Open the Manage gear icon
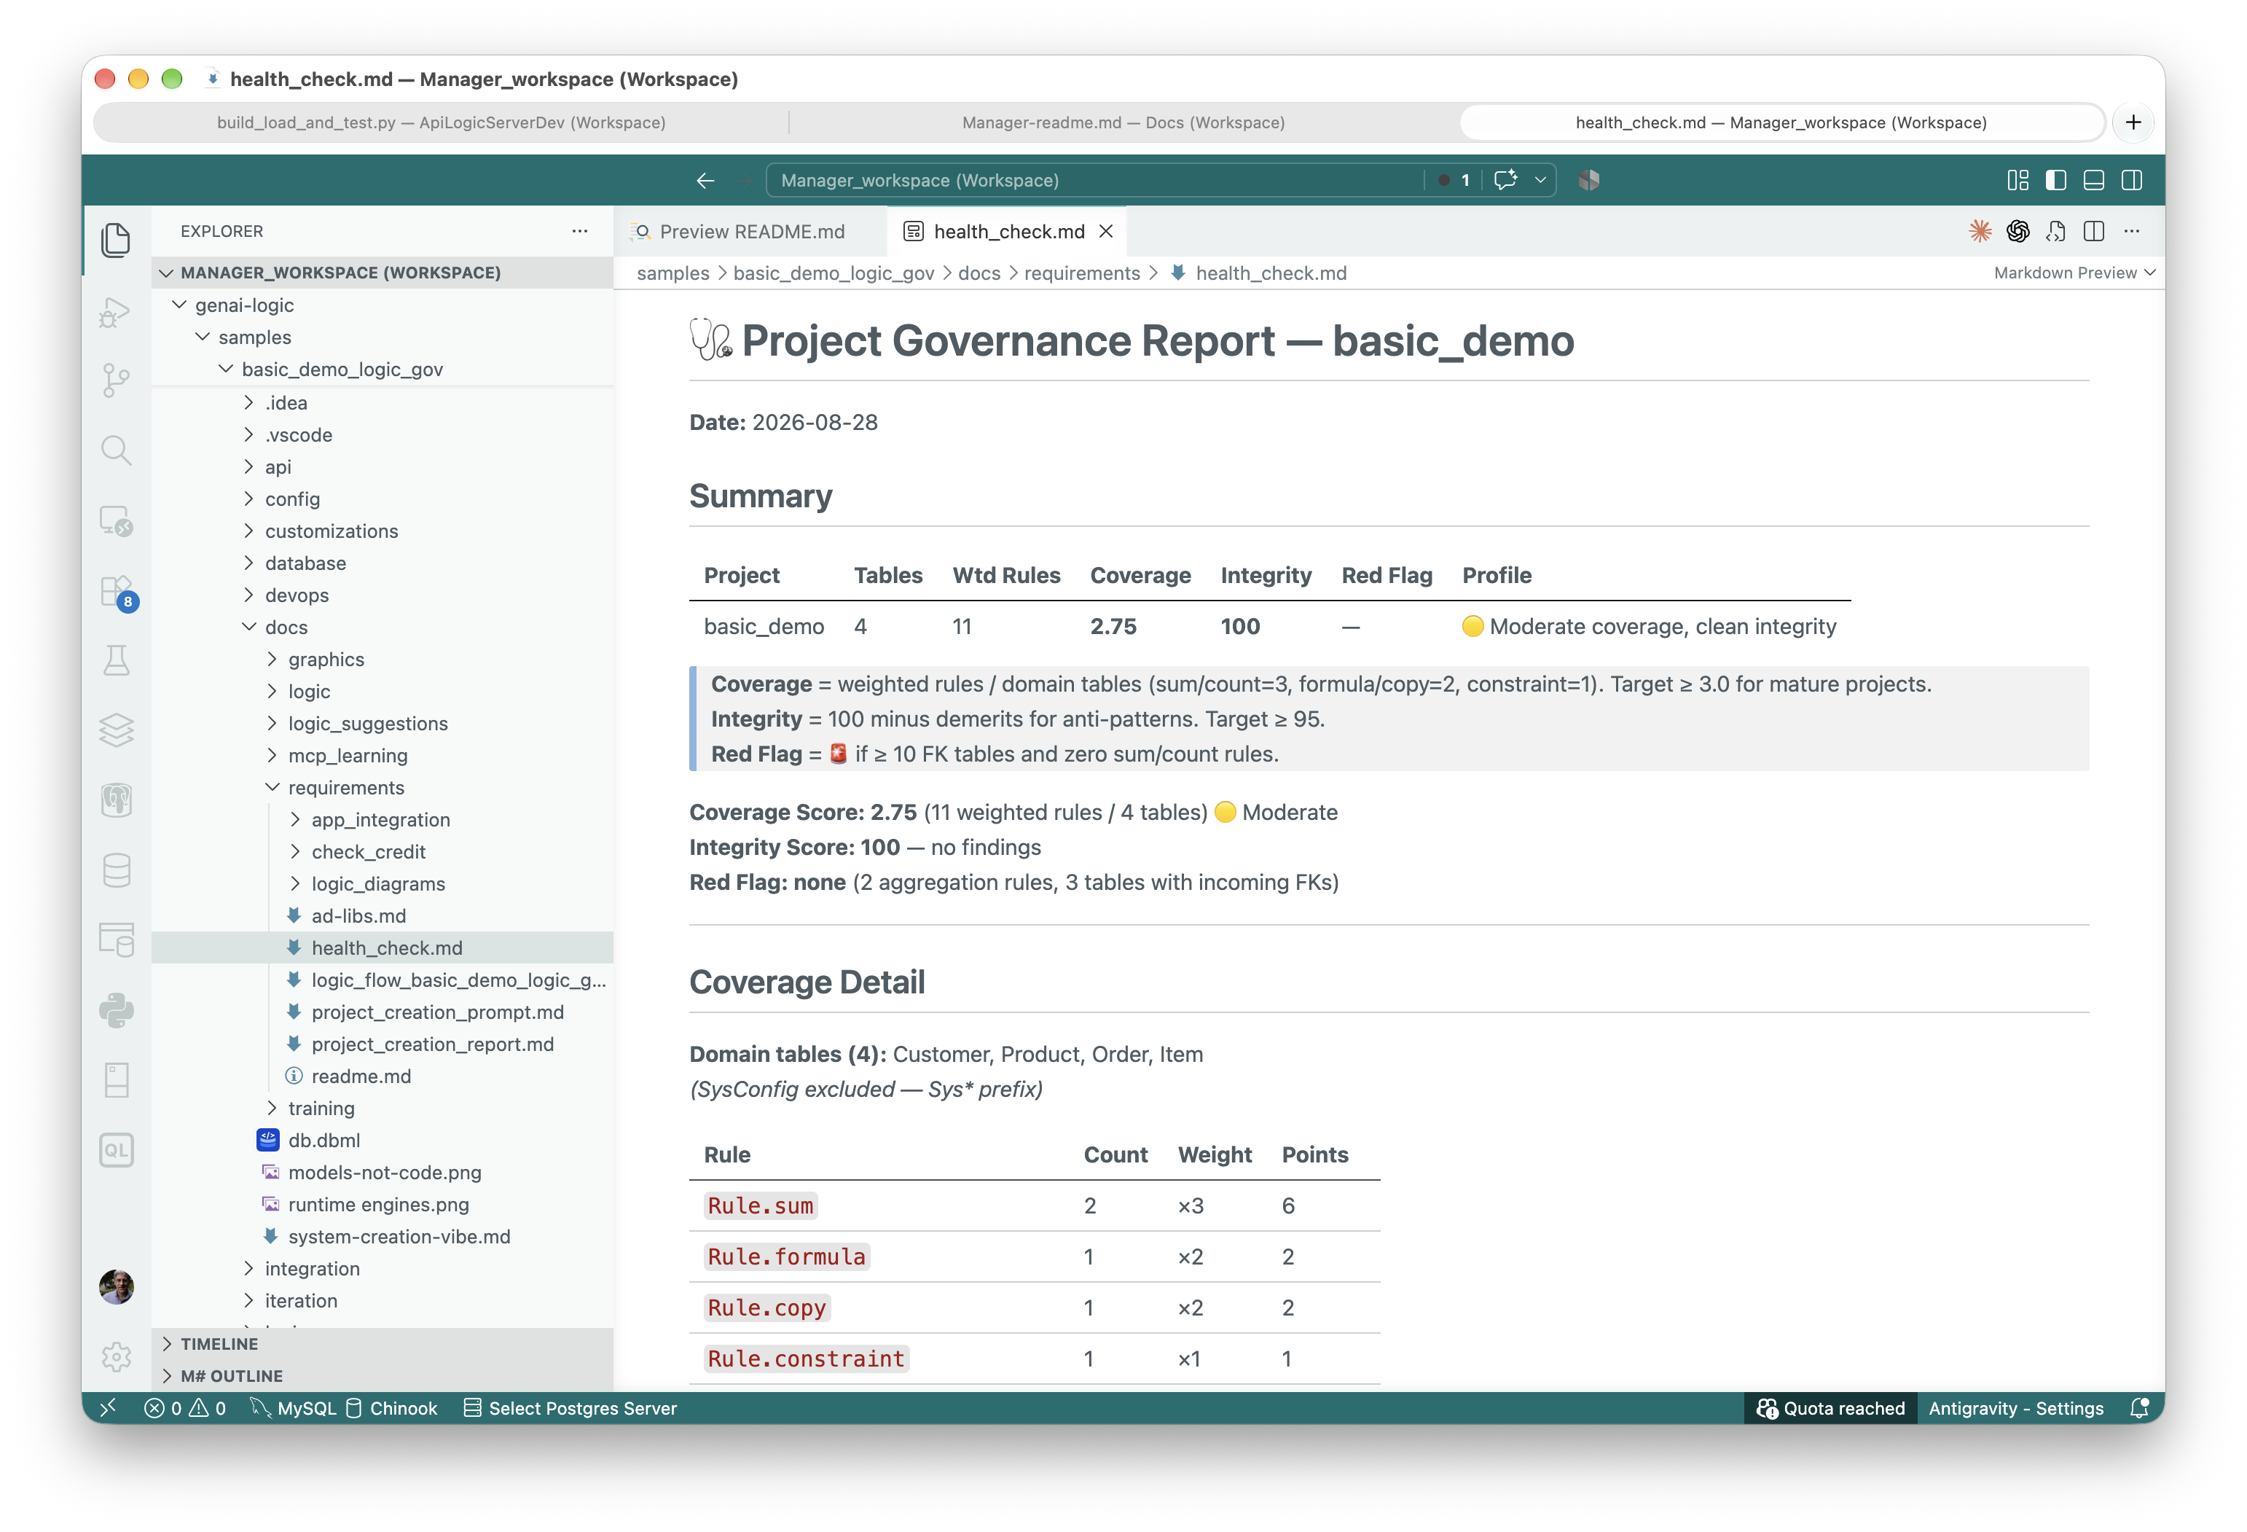The height and width of the screenshot is (1532, 2247). (x=116, y=1358)
